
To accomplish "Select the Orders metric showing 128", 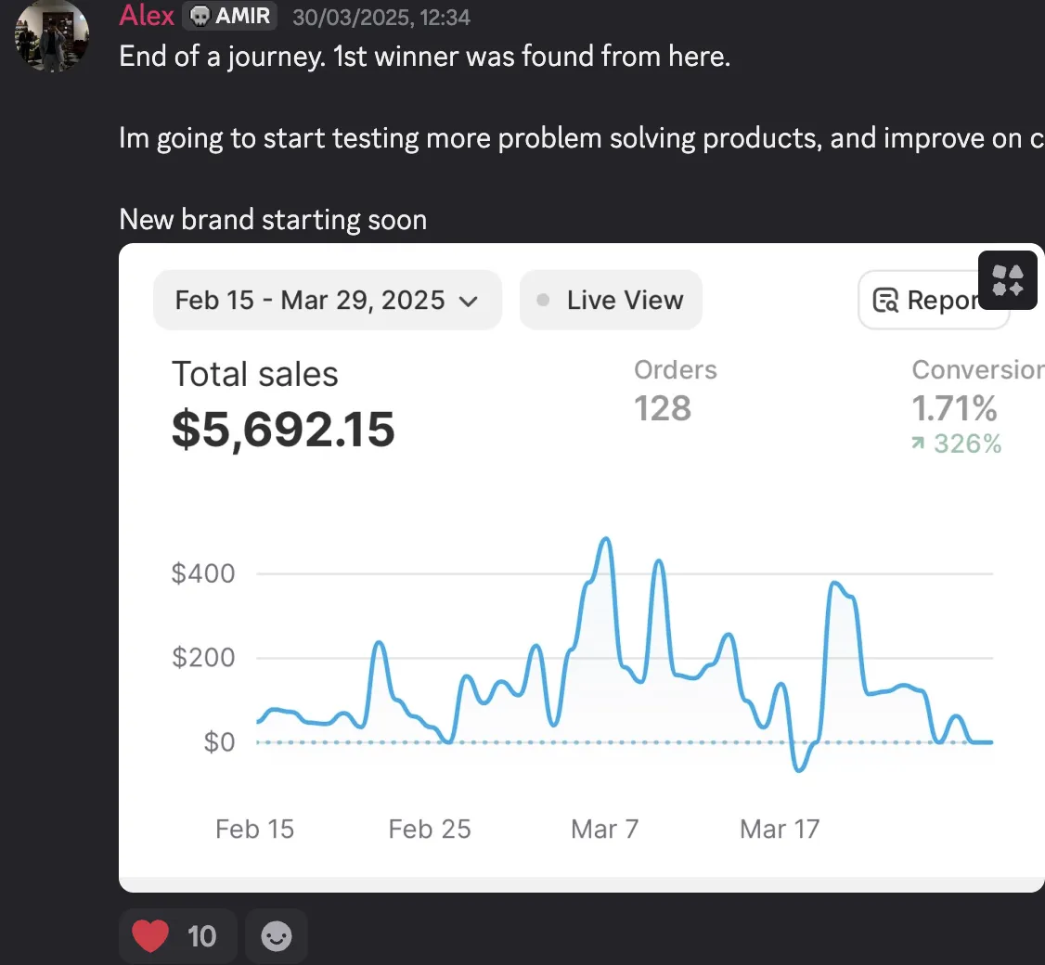I will point(675,391).
